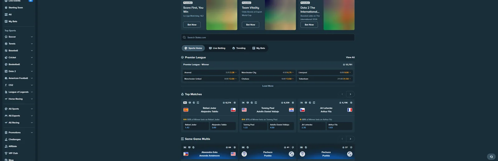
Task: Click the Premier League - Winner heading
Action: 196,65
